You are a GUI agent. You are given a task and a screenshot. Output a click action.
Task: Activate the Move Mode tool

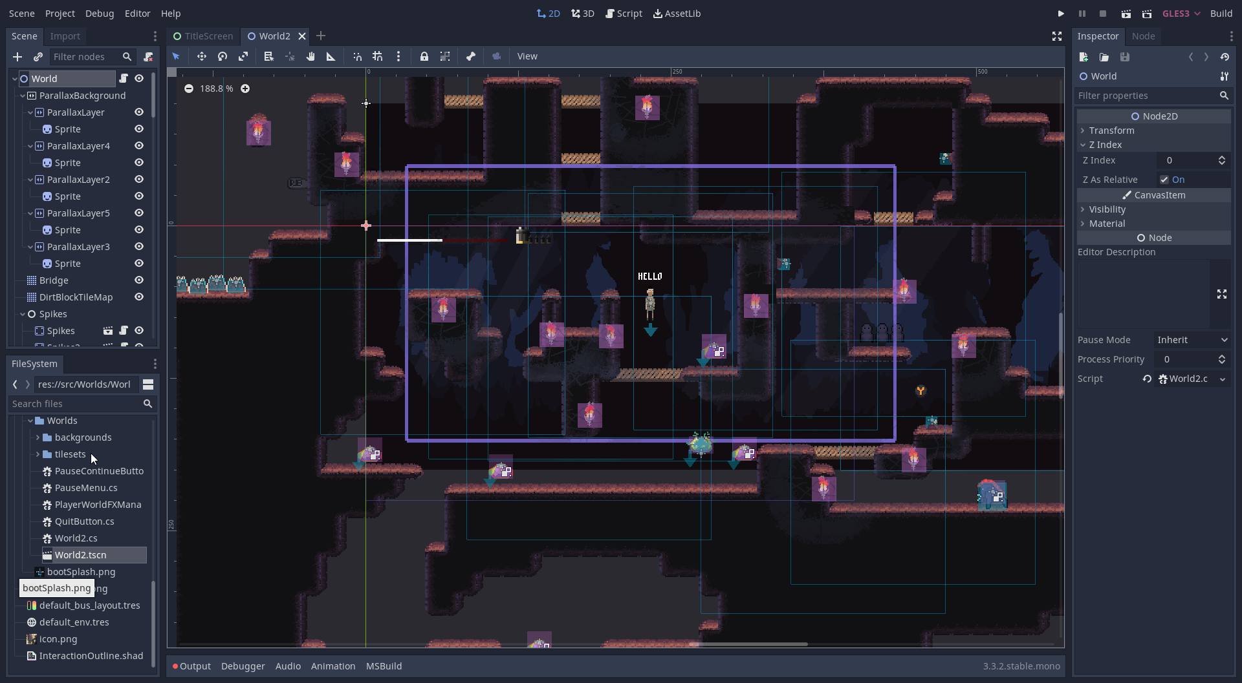click(x=202, y=56)
